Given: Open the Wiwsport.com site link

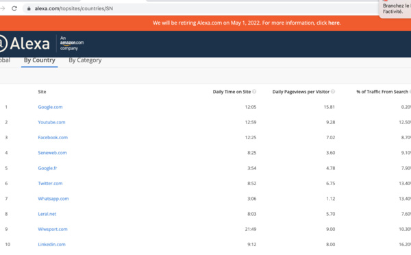Looking at the screenshot, I should pos(53,229).
